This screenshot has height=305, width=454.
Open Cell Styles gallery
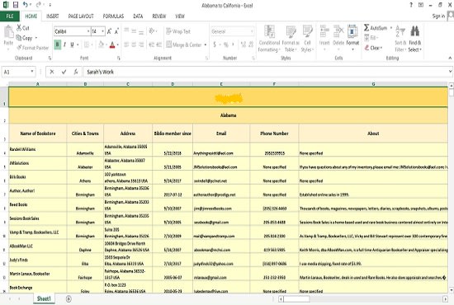tap(307, 39)
